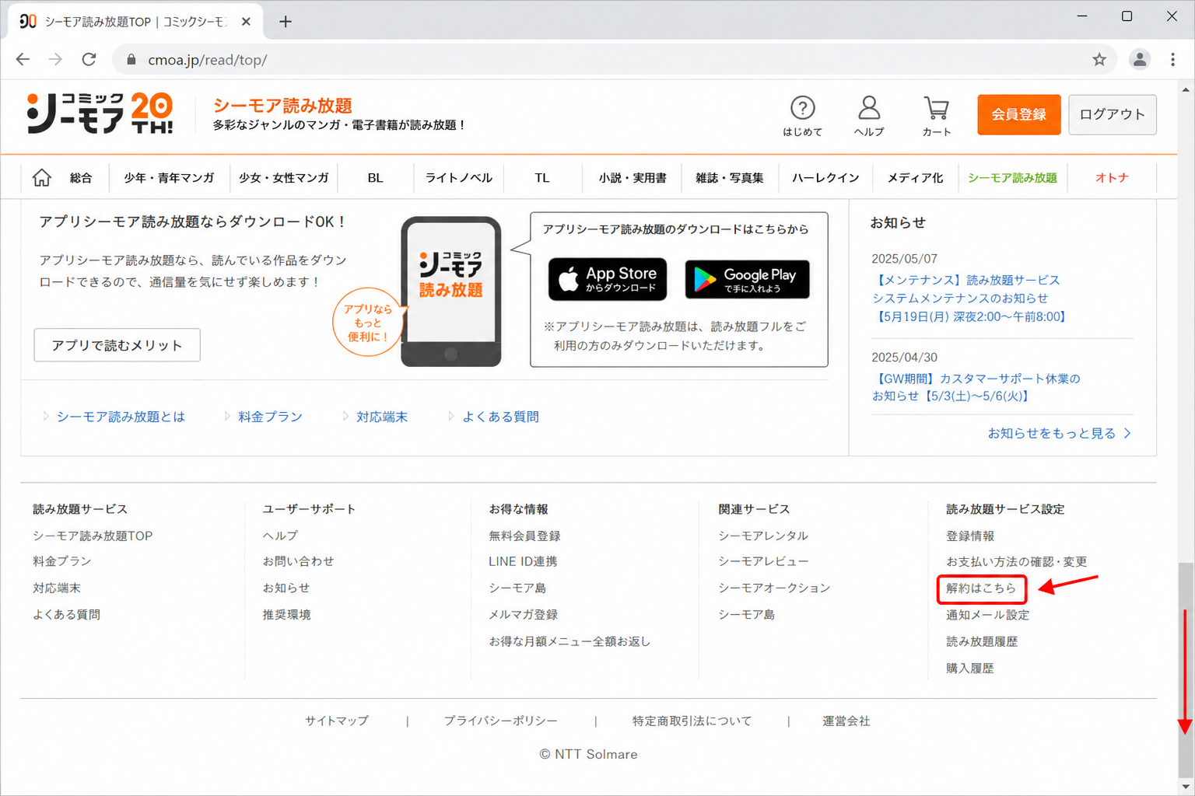Viewport: 1195px width, 796px height.
Task: Open 特定商取引法について footer link
Action: tap(692, 721)
